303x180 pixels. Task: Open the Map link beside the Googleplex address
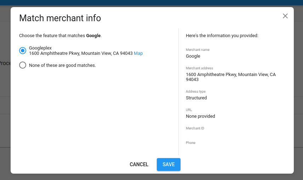(138, 53)
